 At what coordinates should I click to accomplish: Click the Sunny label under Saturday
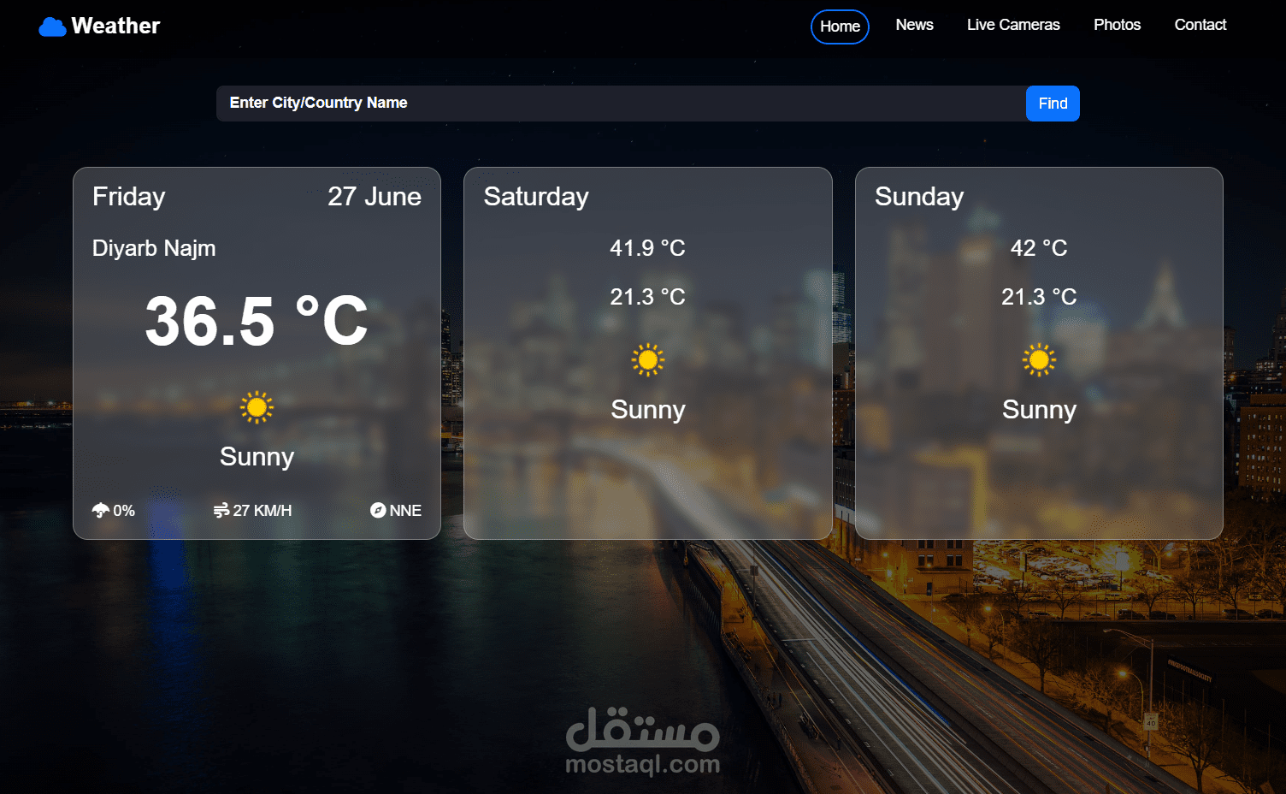[648, 410]
